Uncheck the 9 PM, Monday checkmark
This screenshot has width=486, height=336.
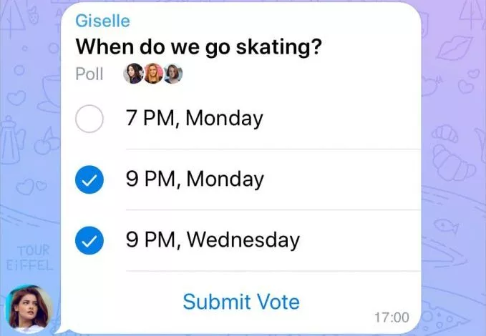point(89,179)
